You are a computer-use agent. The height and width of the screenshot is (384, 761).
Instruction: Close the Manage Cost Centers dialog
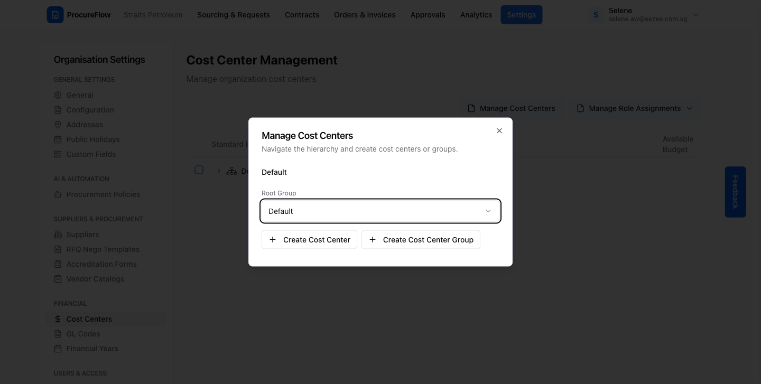point(499,130)
